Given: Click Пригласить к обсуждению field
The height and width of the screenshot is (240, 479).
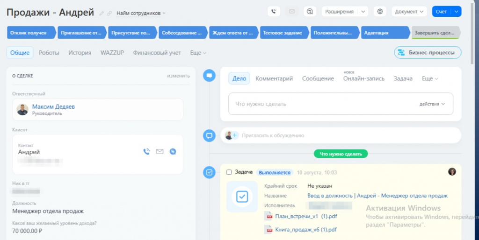Looking at the screenshot, I should click(341, 135).
